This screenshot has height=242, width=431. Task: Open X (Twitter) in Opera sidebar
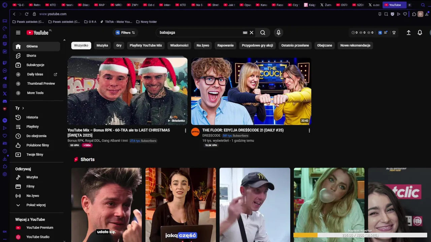tap(5, 94)
